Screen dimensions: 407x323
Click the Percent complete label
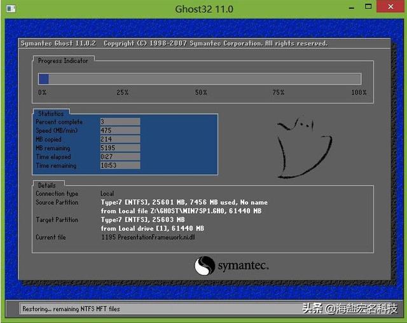coord(59,121)
